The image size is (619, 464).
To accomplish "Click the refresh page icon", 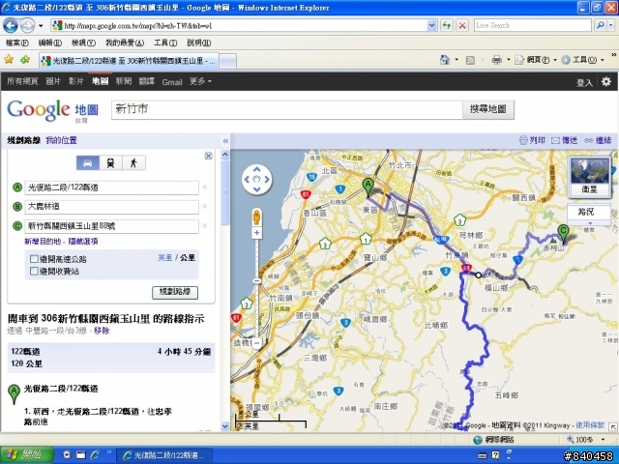I will (x=447, y=26).
